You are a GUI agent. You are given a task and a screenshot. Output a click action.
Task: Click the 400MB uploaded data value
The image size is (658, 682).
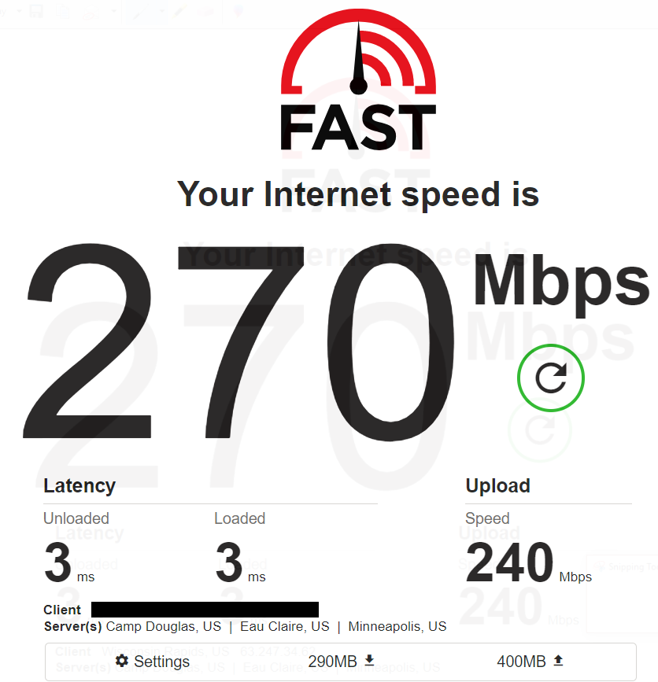click(521, 661)
